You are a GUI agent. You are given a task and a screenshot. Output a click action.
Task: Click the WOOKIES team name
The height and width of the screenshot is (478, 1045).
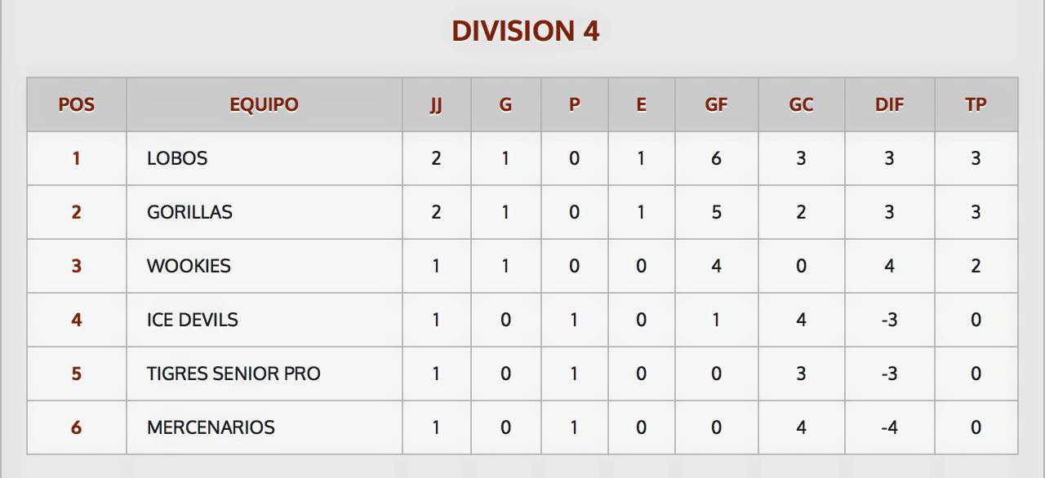(x=189, y=266)
